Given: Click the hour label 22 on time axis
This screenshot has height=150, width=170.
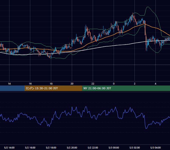Looking at the screenshot, I should 93,84.
